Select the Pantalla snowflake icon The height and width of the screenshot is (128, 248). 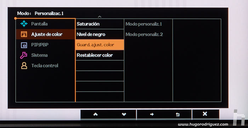[x=24, y=24]
